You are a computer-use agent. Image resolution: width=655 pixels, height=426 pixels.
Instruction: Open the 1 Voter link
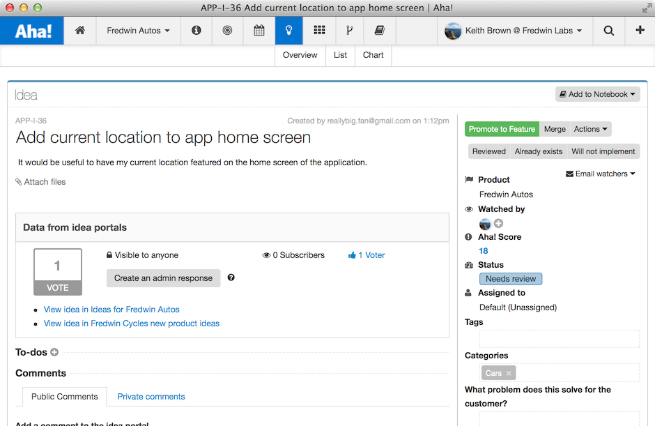(367, 255)
